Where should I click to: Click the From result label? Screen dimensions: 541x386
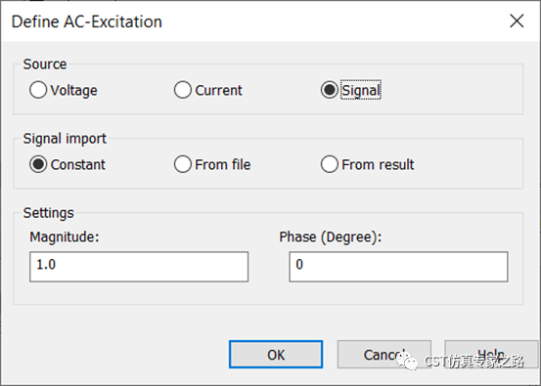coord(378,164)
